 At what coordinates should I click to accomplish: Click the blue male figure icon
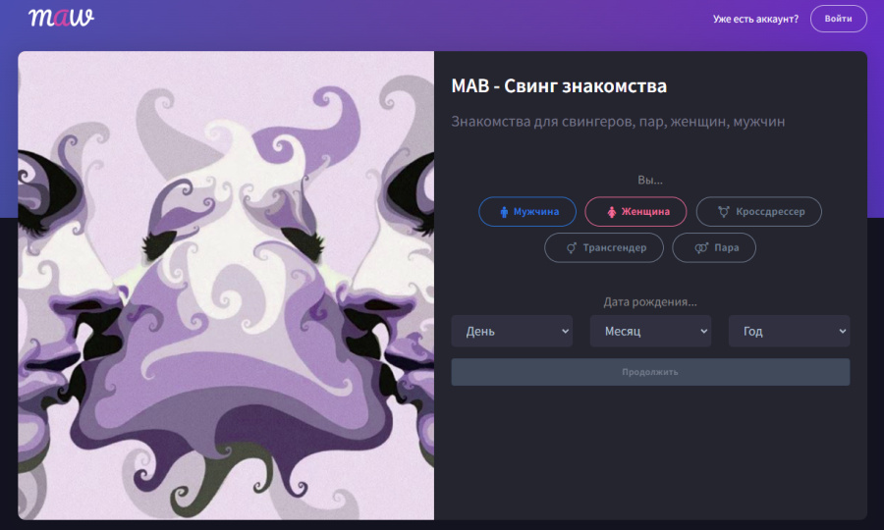504,212
